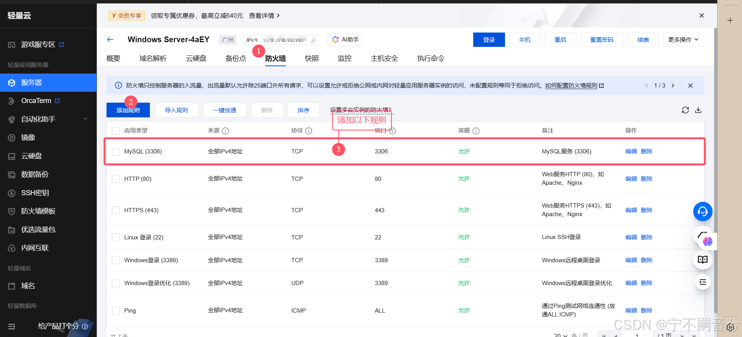Refresh the firewall rules list
The width and height of the screenshot is (742, 337).
[x=685, y=110]
